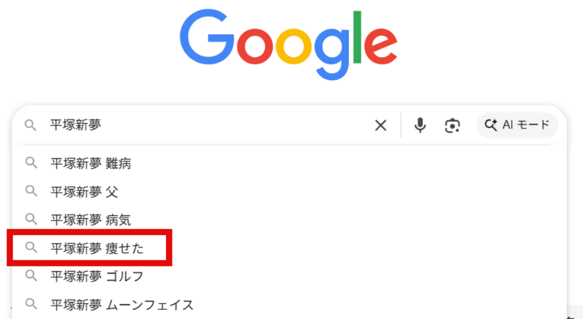Click magnifier icon beside 病気 suggestion
583x319 pixels.
[x=31, y=219]
